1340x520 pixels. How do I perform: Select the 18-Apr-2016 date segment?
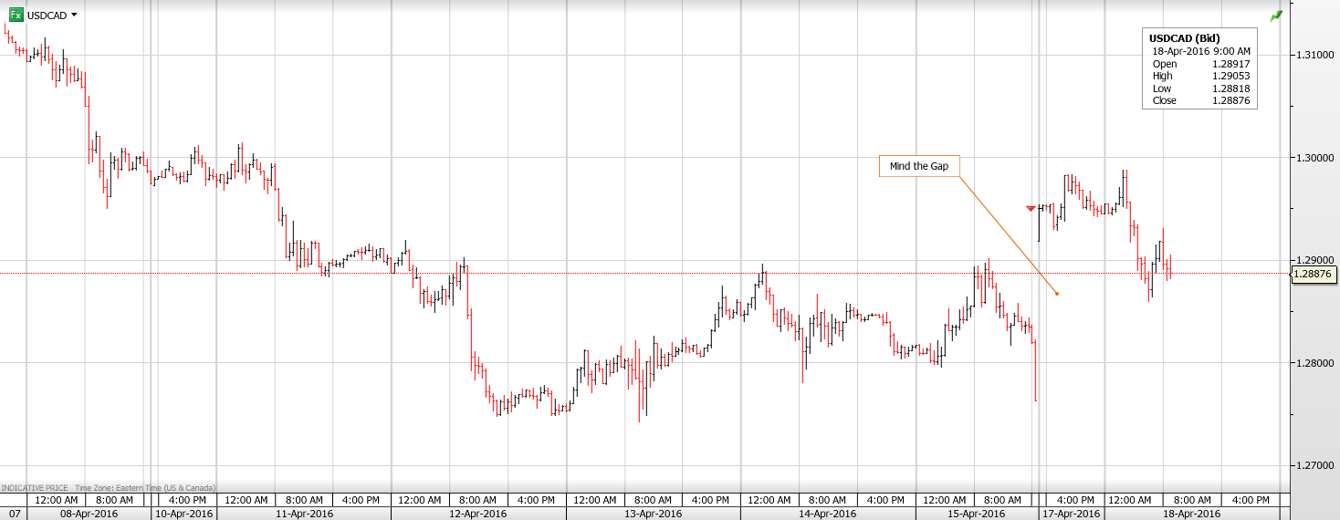[1192, 514]
